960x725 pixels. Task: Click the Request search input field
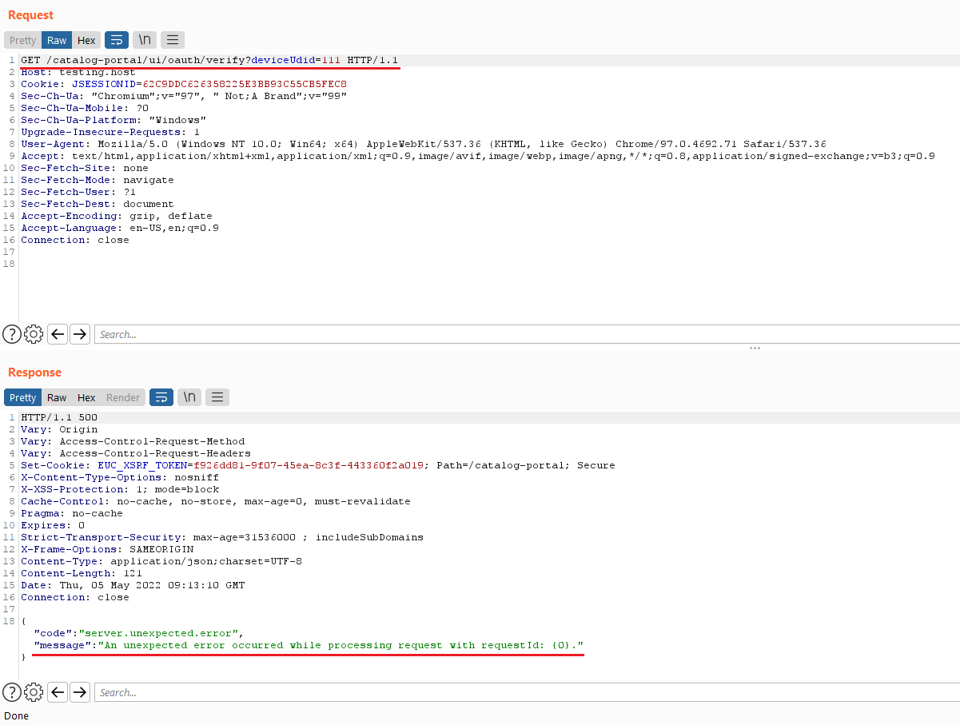[x=527, y=334]
